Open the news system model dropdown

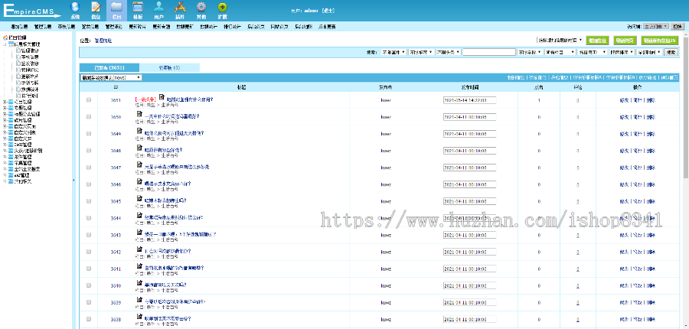[x=111, y=77]
